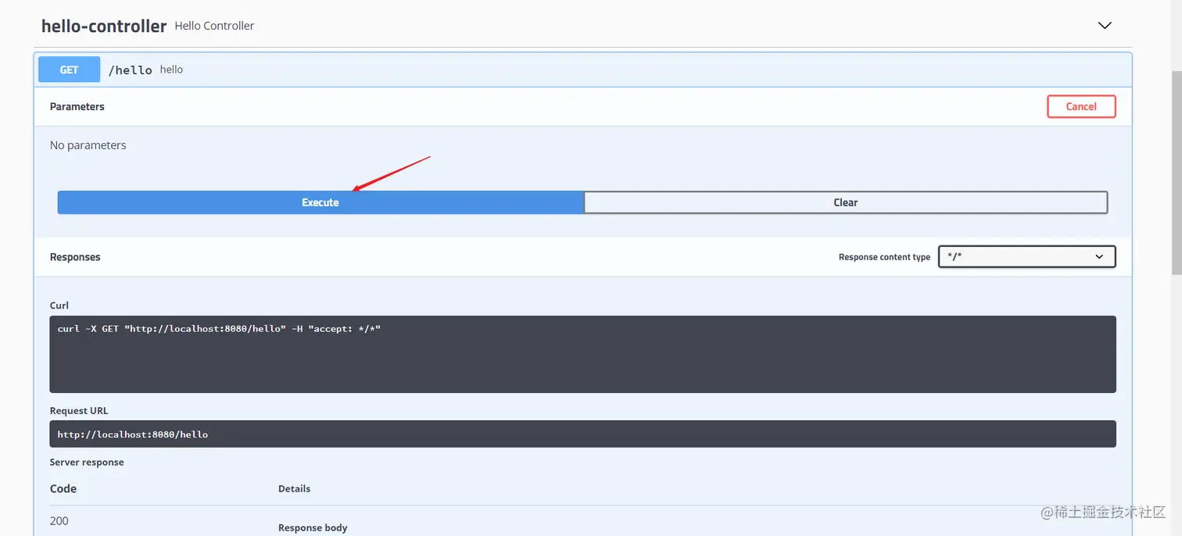The height and width of the screenshot is (536, 1182).
Task: Click the 'Request URL' label
Action: pos(79,411)
